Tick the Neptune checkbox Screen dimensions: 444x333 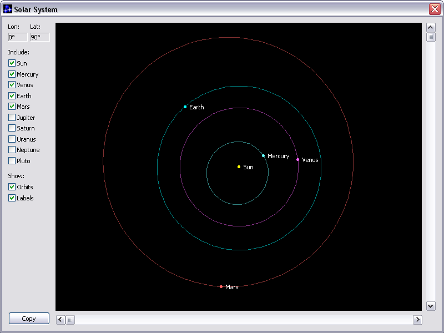[x=12, y=149]
